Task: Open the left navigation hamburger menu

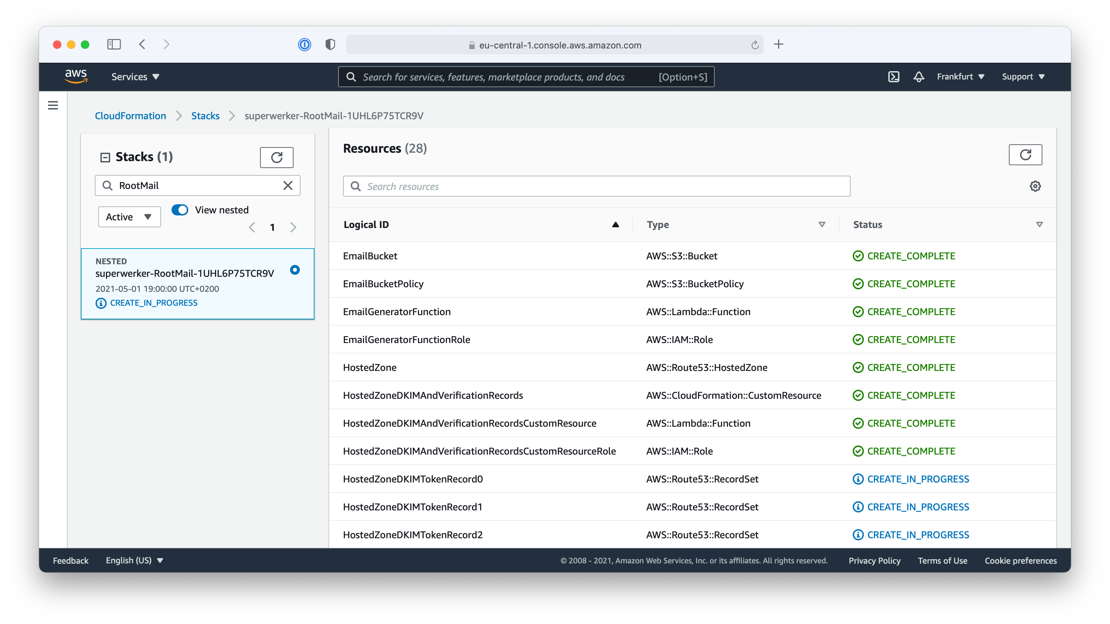Action: pyautogui.click(x=53, y=105)
